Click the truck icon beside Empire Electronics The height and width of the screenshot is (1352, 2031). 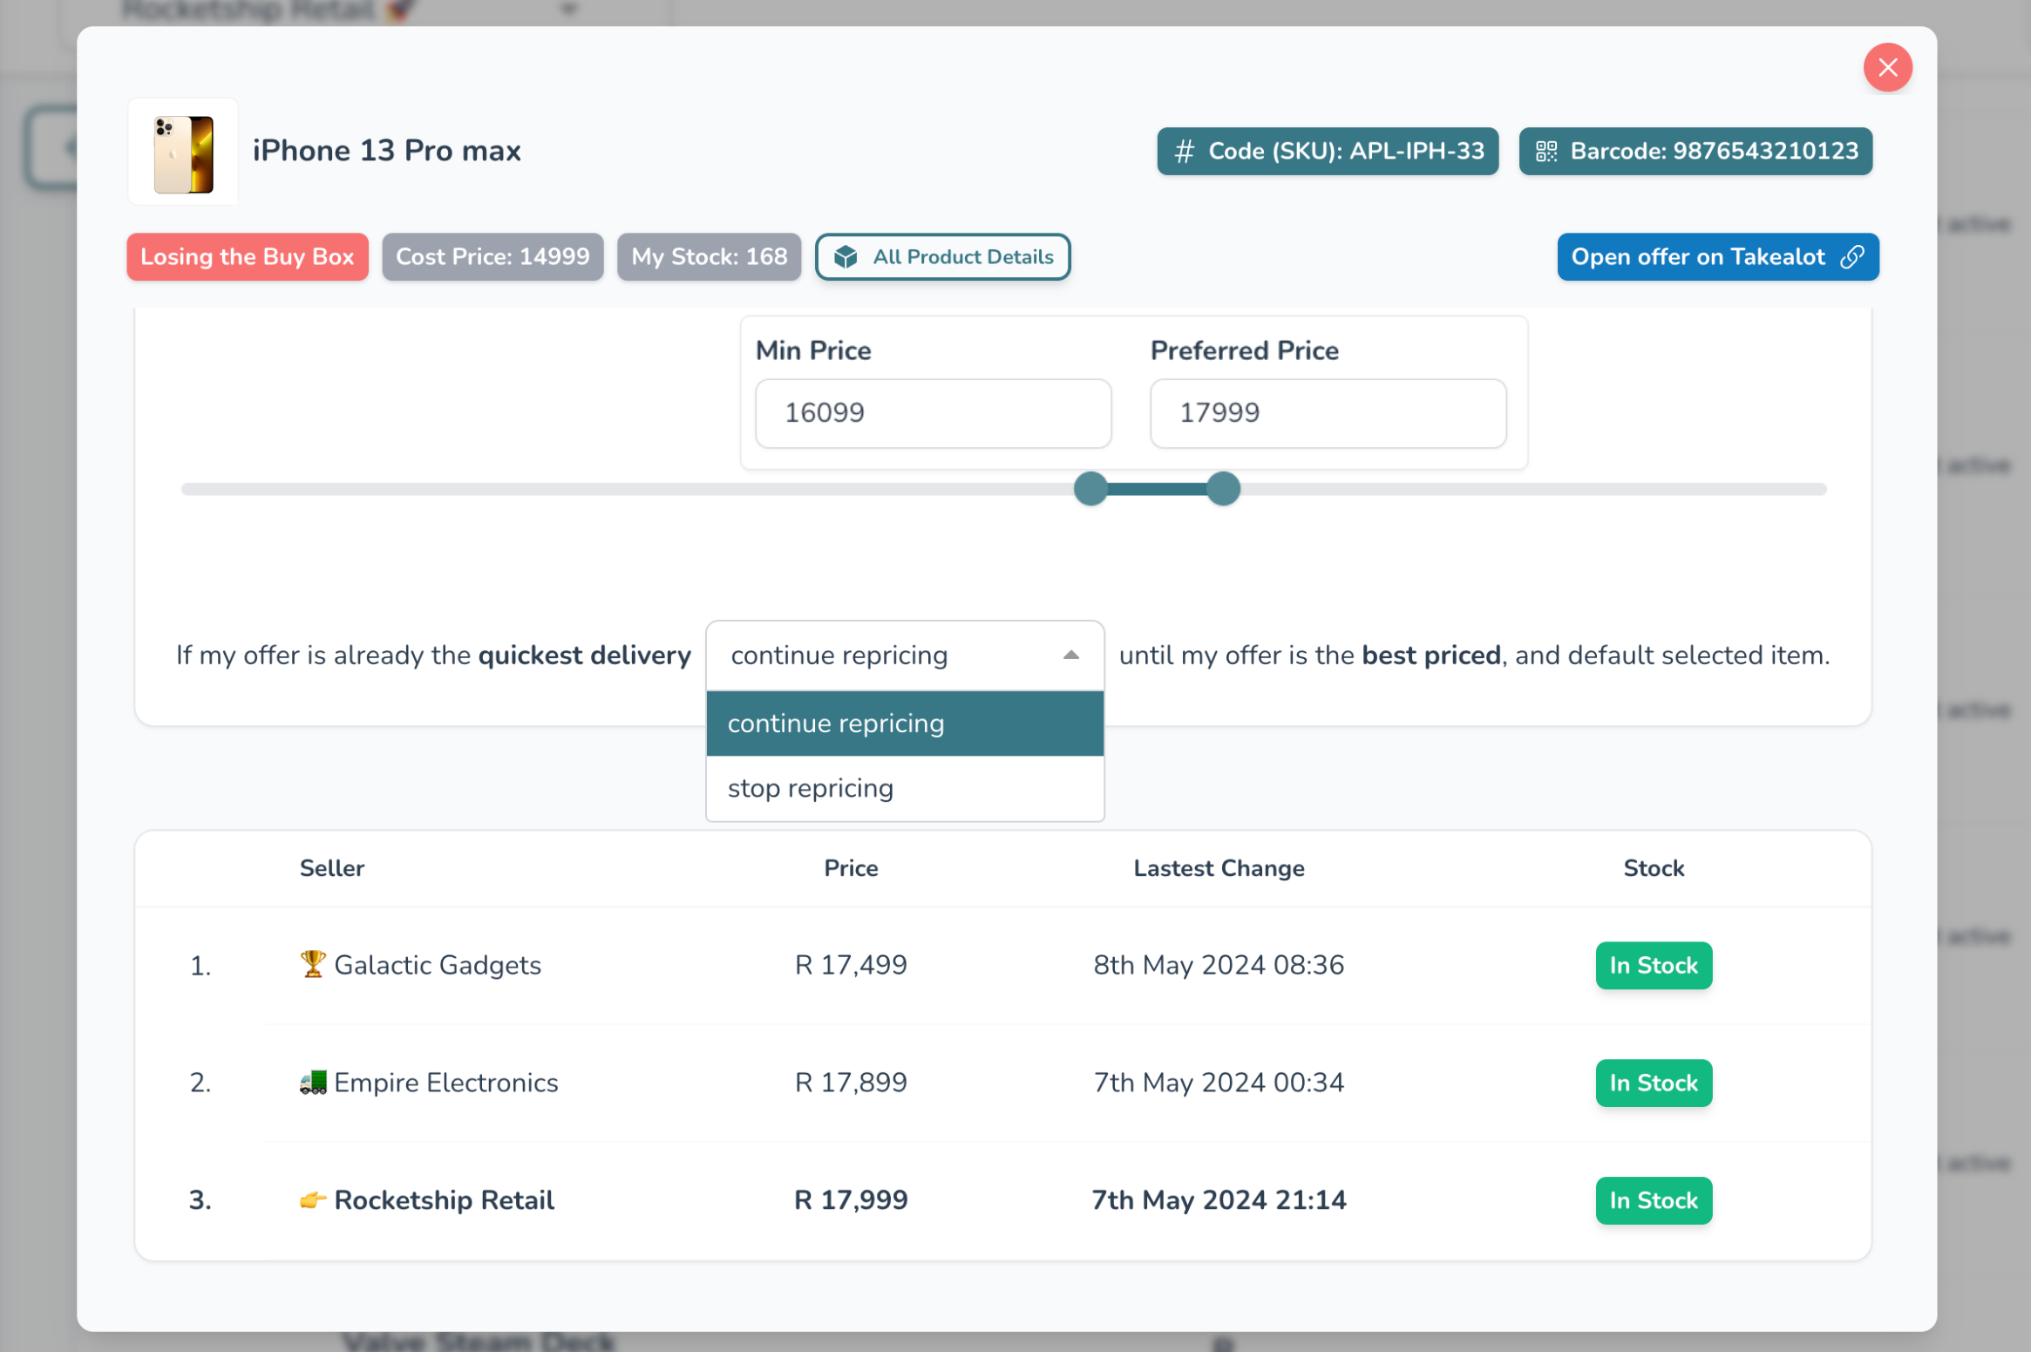coord(312,1082)
